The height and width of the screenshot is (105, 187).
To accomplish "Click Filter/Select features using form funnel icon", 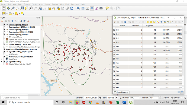I will [161, 22].
